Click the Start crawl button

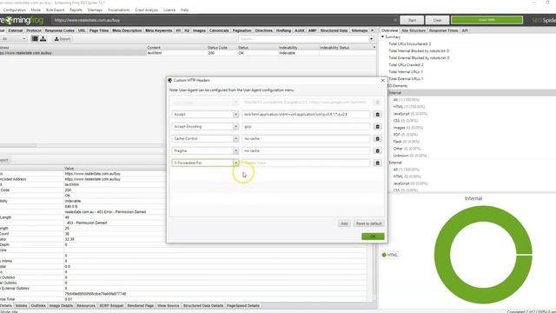pos(412,20)
